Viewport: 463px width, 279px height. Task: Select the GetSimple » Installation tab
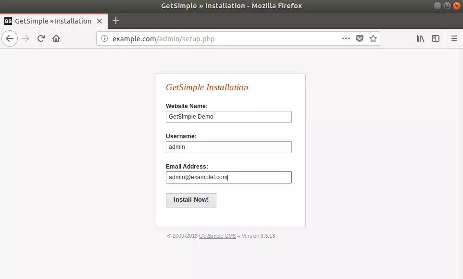54,21
